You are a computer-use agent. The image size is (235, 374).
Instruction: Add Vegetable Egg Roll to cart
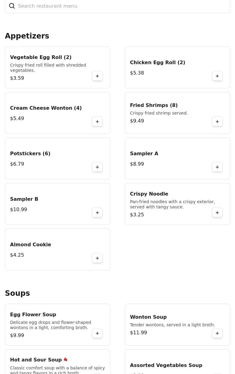97,76
